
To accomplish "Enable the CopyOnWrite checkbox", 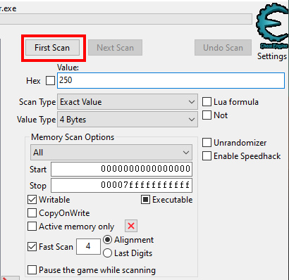I will tap(32, 213).
